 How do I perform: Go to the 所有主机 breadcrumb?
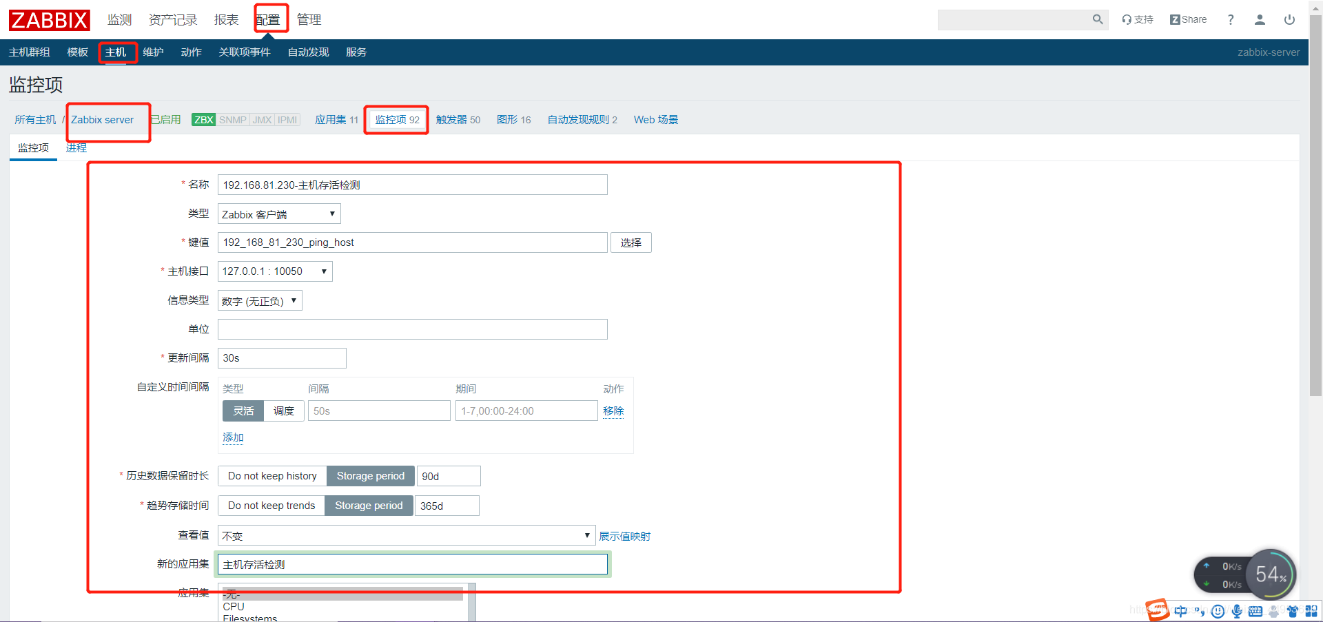pyautogui.click(x=35, y=120)
